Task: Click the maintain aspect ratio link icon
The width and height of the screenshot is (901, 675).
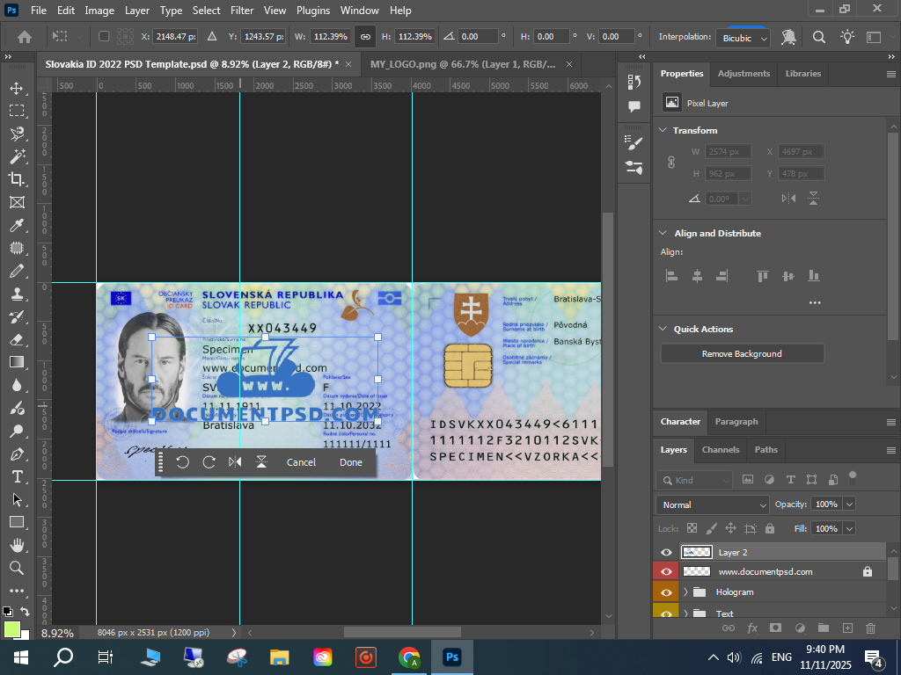Action: click(364, 37)
